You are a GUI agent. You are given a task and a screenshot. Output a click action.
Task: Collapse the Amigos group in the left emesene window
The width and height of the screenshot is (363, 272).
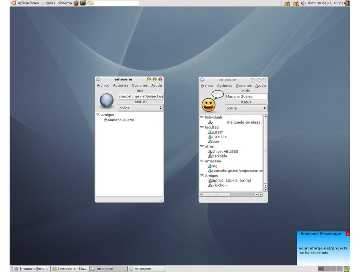pos(98,115)
